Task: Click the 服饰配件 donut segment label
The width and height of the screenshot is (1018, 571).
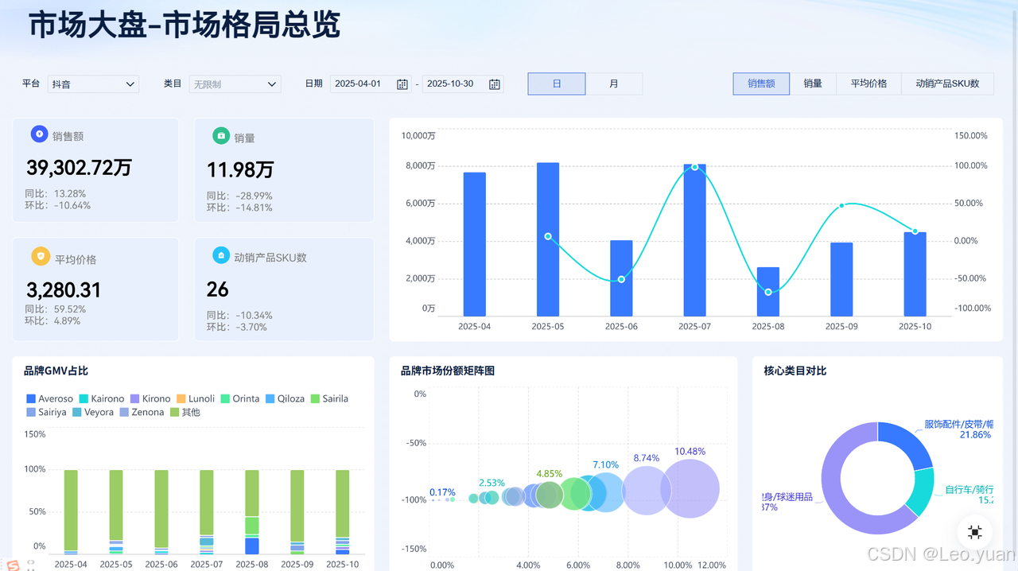Action: [x=958, y=429]
